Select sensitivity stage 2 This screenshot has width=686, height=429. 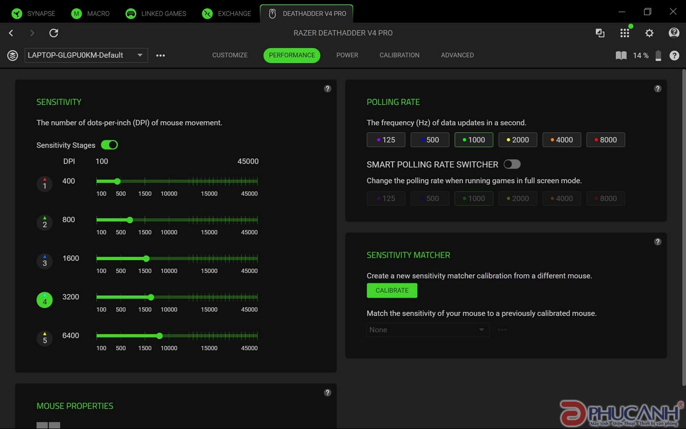click(45, 223)
